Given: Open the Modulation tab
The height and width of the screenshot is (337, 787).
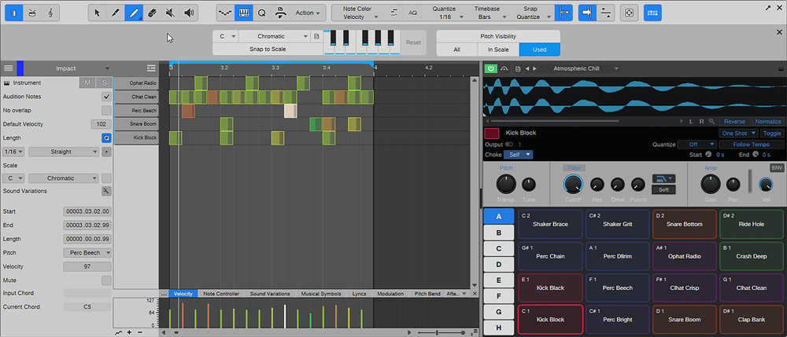Looking at the screenshot, I should [390, 294].
